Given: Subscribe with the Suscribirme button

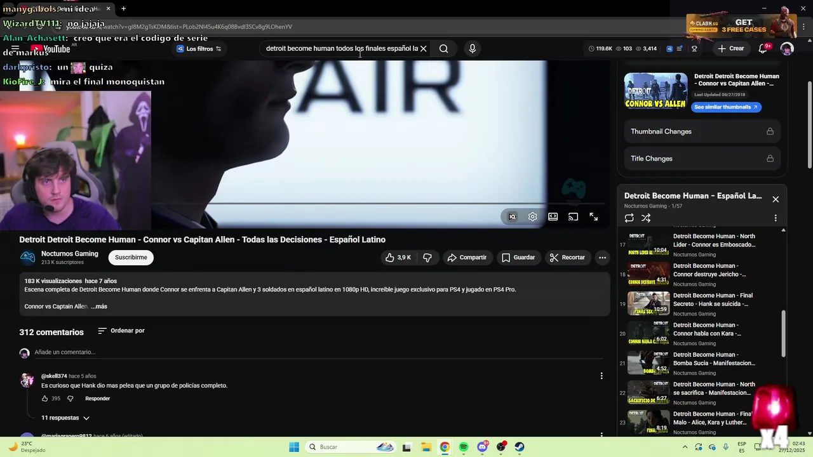Looking at the screenshot, I should [131, 258].
